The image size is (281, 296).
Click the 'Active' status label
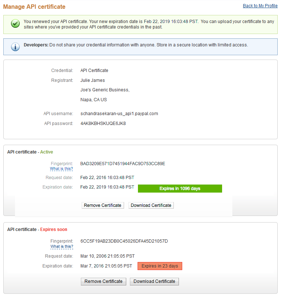46,152
